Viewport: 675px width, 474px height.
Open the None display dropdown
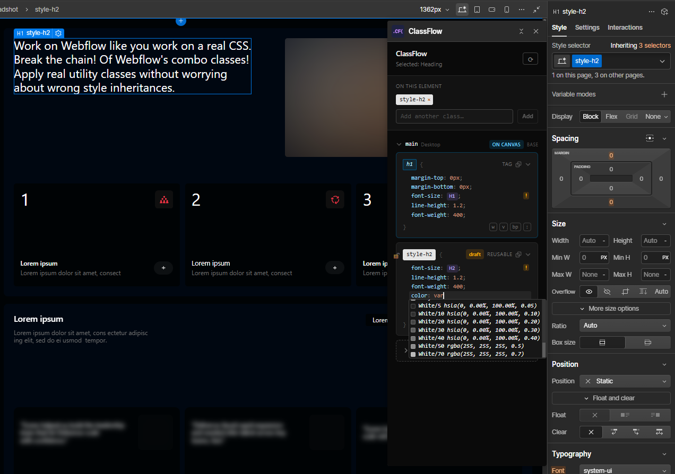657,117
